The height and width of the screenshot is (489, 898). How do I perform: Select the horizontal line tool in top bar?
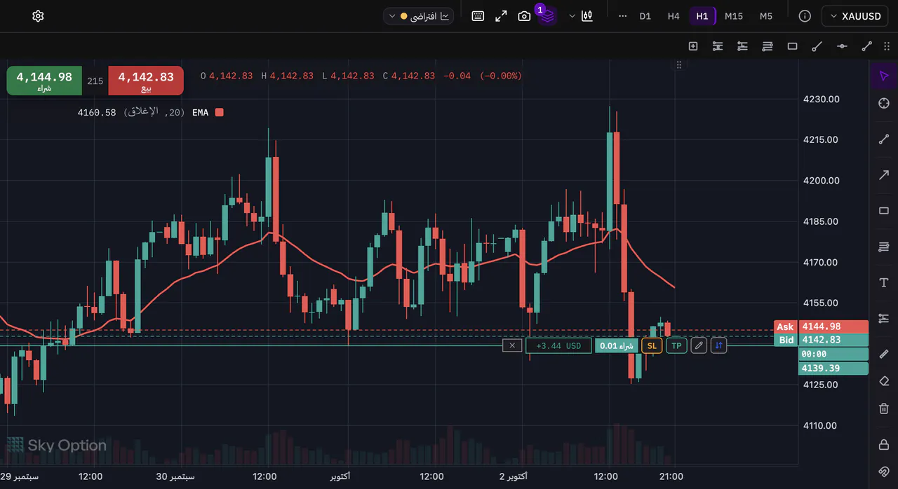coord(842,46)
